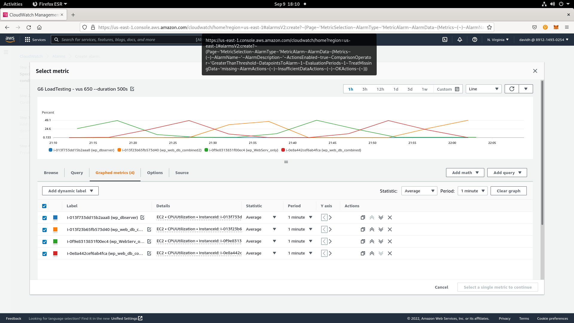The width and height of the screenshot is (574, 323).
Task: Move the wp_dbserver metric row down
Action: click(x=381, y=217)
